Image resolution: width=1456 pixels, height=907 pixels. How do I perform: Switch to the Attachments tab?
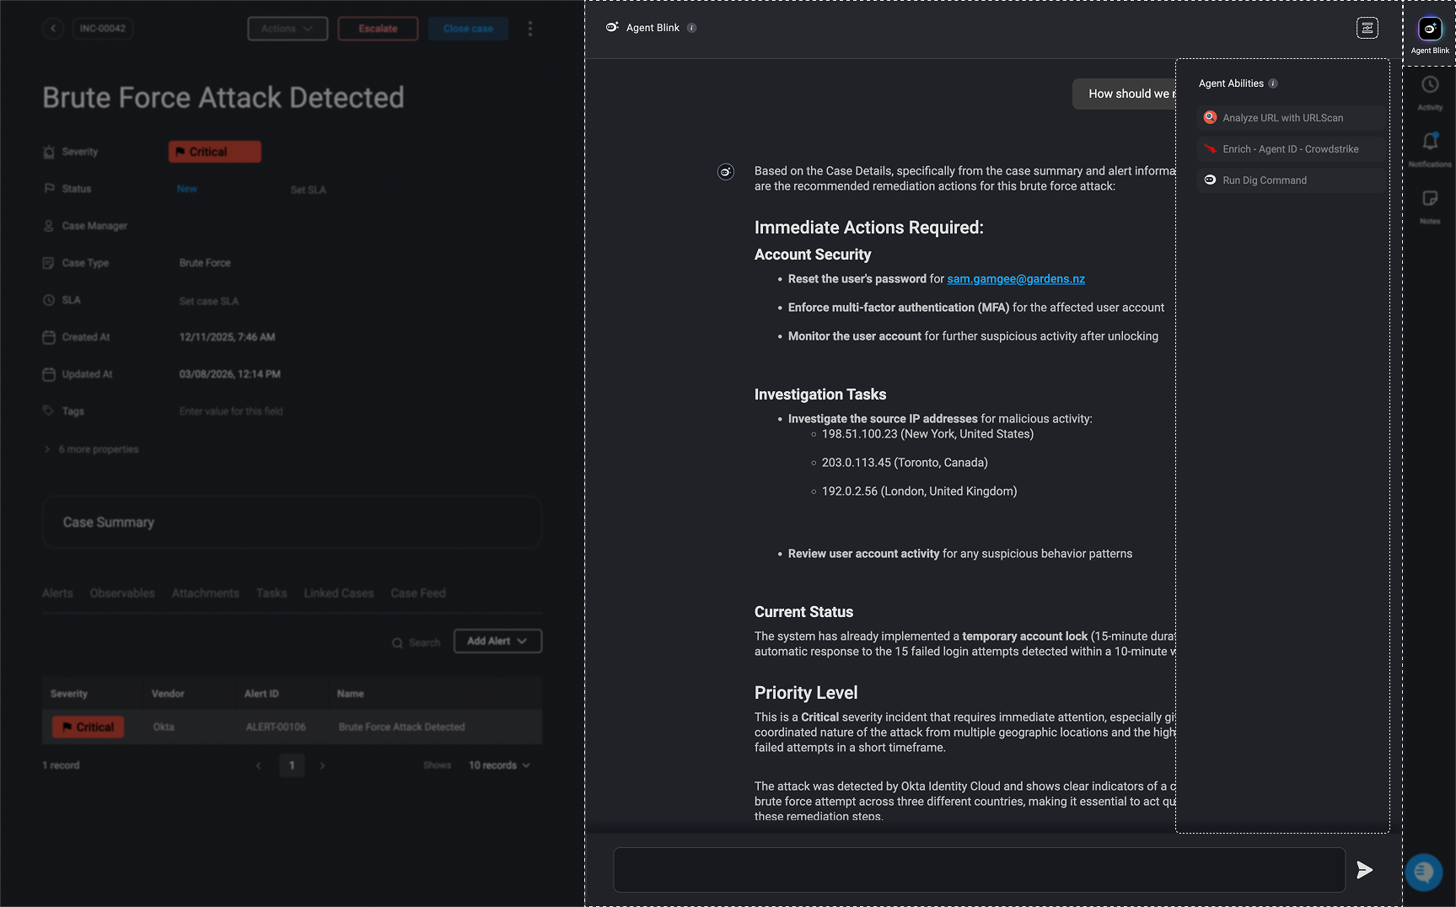pos(206,593)
